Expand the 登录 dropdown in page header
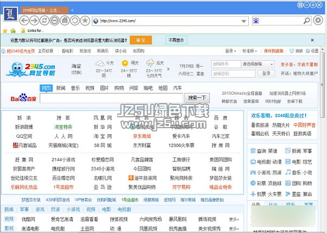This screenshot has height=233, width=327. tap(230, 51)
